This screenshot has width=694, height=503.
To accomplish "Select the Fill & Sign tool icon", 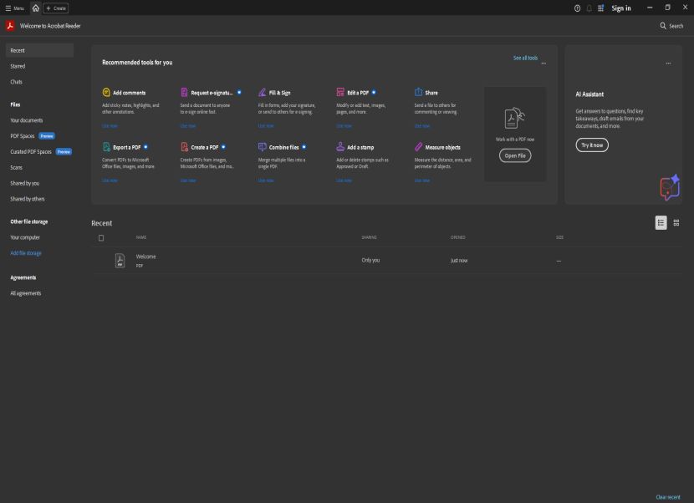I will tap(262, 92).
